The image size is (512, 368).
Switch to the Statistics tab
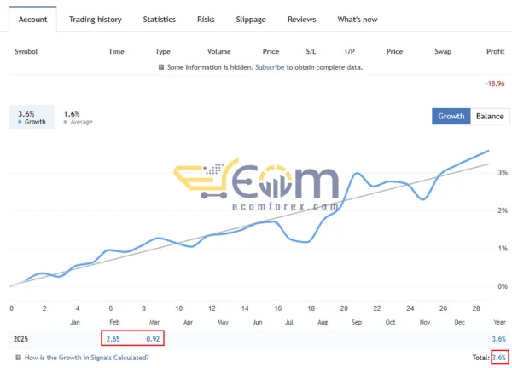pyautogui.click(x=159, y=19)
